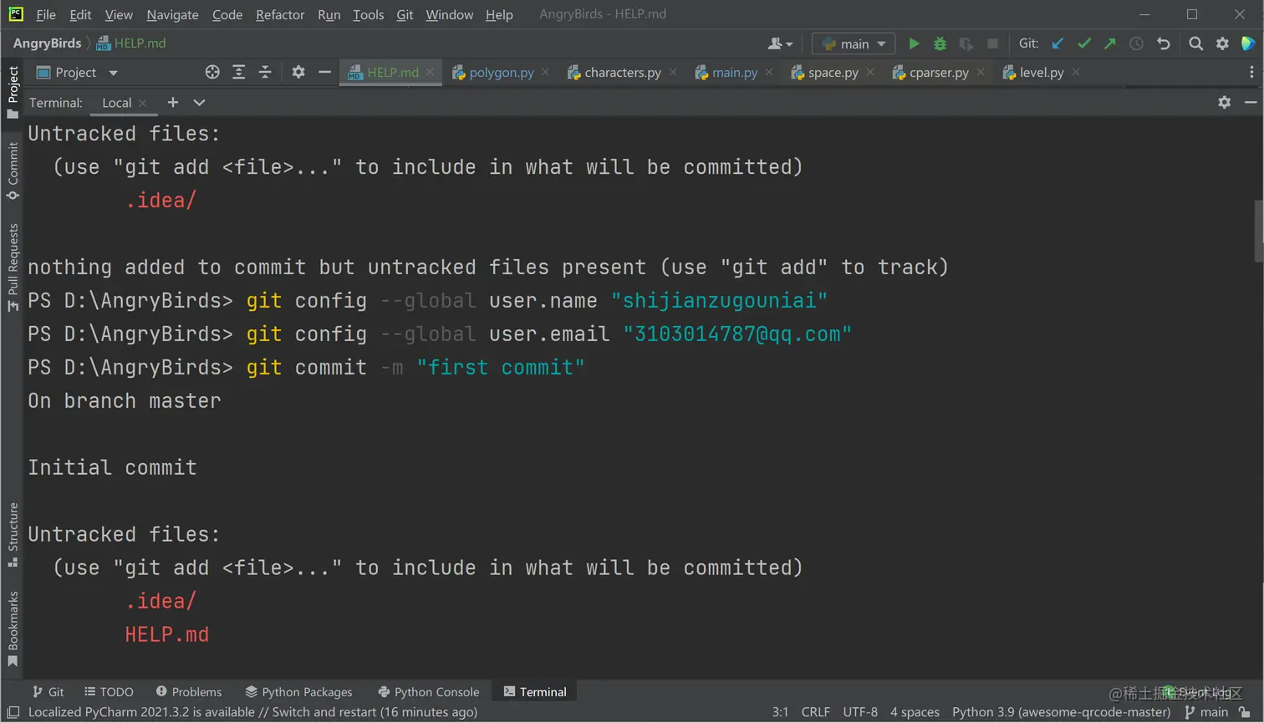Open the Python Console tool window
The height and width of the screenshot is (723, 1264).
(x=429, y=692)
